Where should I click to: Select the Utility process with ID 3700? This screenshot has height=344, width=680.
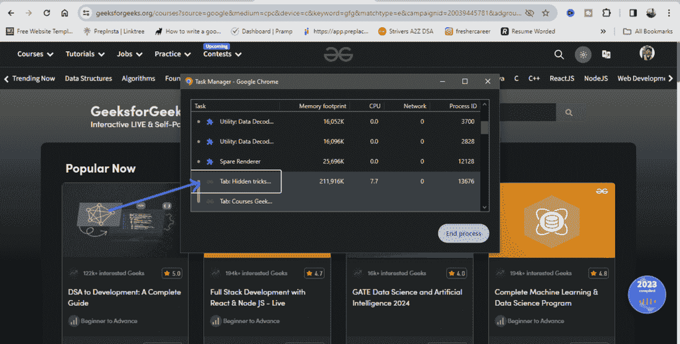[335, 122]
